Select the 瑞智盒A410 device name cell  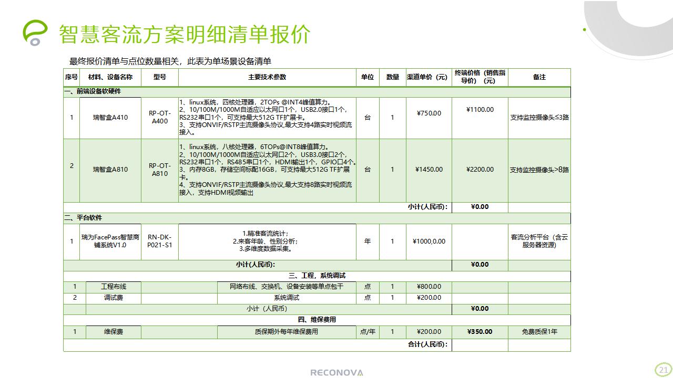[110, 118]
